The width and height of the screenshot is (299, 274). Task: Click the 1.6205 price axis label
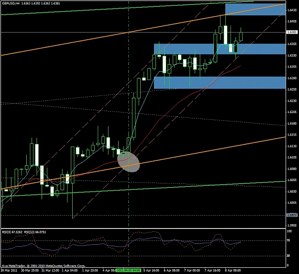click(292, 112)
